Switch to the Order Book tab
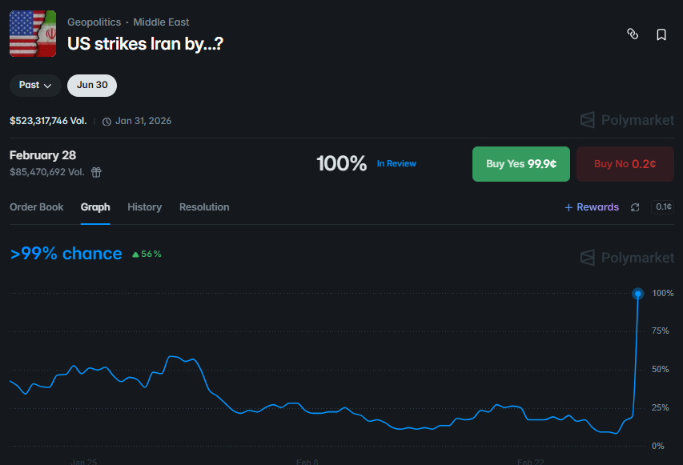 pyautogui.click(x=36, y=206)
